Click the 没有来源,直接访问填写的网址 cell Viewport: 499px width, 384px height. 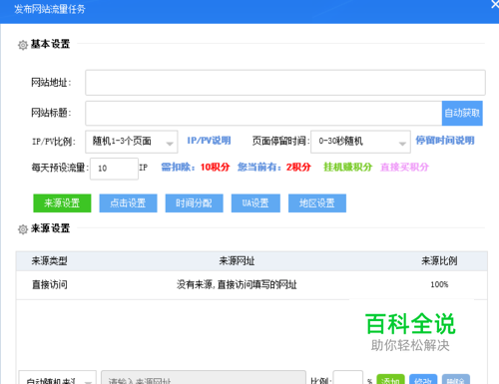pos(237,284)
